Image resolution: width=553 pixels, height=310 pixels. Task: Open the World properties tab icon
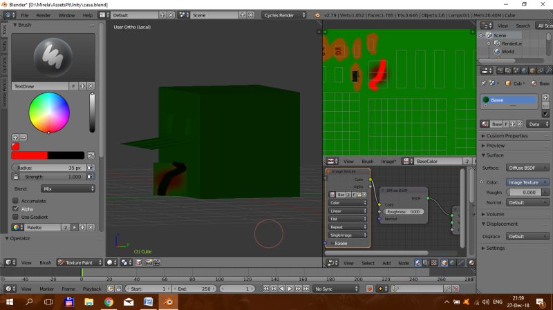tap(524, 71)
